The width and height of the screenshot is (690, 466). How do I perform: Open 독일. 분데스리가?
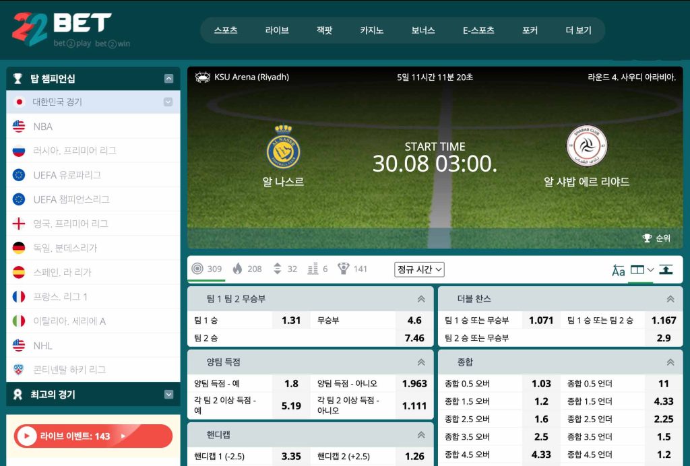tap(93, 248)
